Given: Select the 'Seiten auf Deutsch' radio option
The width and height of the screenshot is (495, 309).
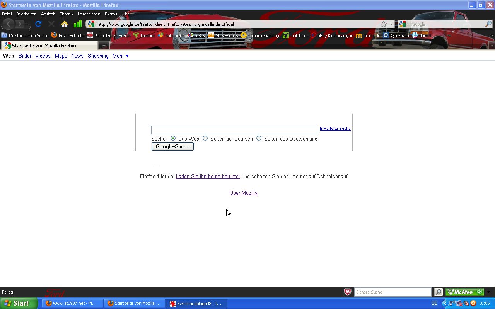Looking at the screenshot, I should coord(205,138).
